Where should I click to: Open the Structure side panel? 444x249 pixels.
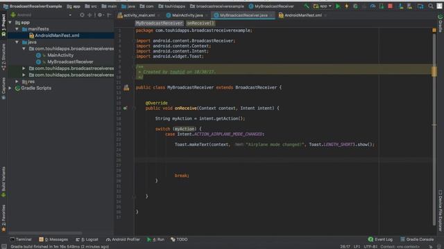click(3, 57)
